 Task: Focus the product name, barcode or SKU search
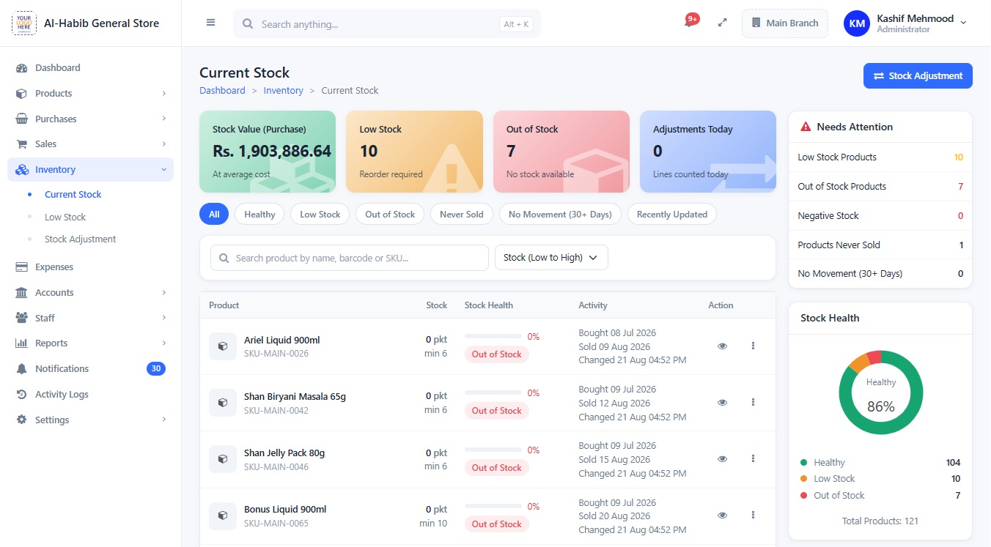coord(350,258)
